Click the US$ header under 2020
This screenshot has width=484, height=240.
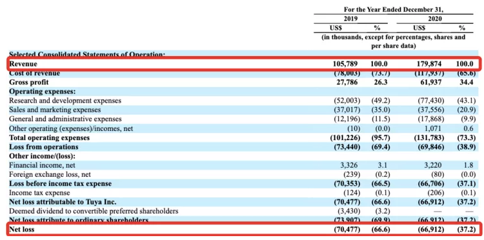pos(419,28)
